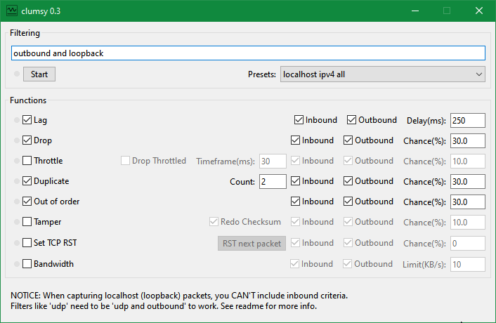This screenshot has height=323, width=496.
Task: Disable the Lag function checkbox
Action: pos(27,120)
